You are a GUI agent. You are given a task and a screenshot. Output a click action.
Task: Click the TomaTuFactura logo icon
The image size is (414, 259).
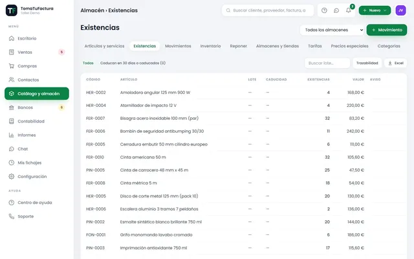point(12,10)
